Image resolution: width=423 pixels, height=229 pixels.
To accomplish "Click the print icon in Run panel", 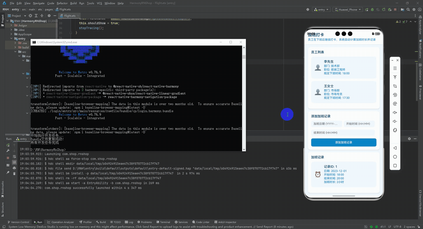I will click(14, 168).
